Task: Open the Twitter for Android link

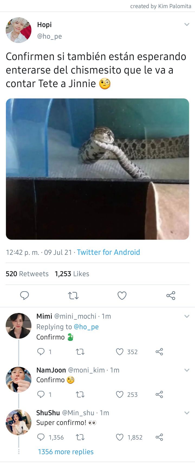Action: click(x=108, y=252)
